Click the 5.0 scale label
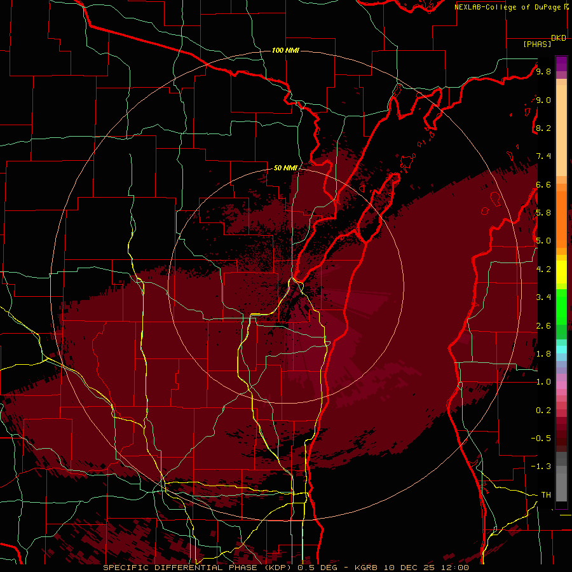Viewport: 572px width, 572px height. click(543, 241)
